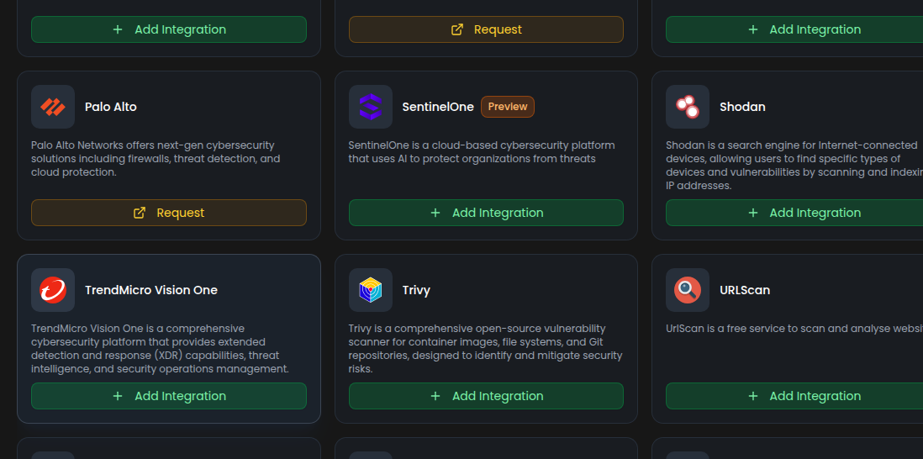Click the URLScan magnifier logo icon
Image resolution: width=923 pixels, height=459 pixels.
click(x=688, y=290)
